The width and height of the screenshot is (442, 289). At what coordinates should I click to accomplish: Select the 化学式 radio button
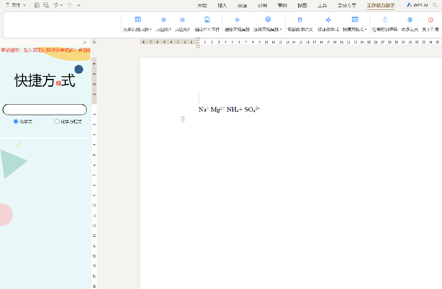16,121
